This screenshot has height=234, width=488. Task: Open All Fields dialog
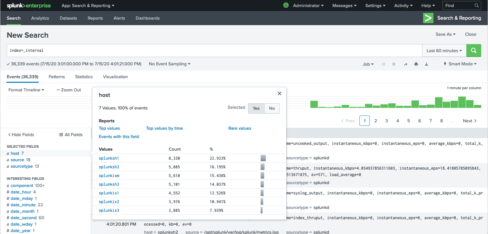[71, 135]
